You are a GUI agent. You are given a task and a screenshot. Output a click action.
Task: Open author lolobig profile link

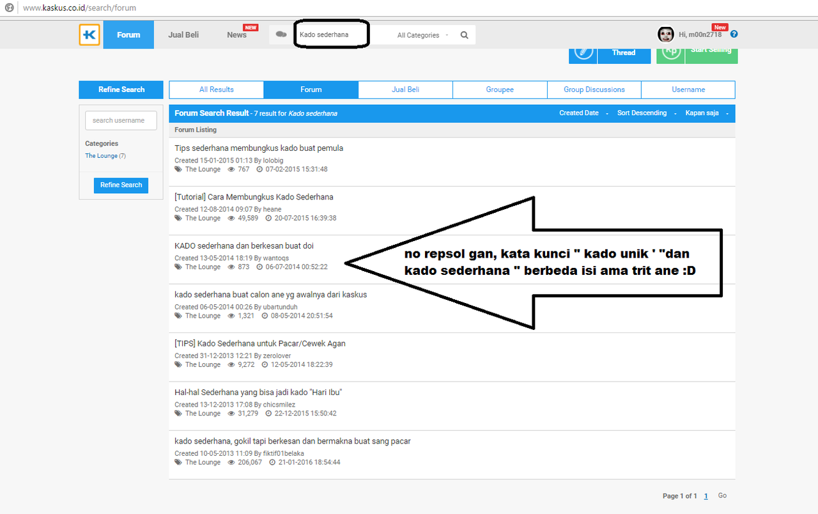pos(273,160)
